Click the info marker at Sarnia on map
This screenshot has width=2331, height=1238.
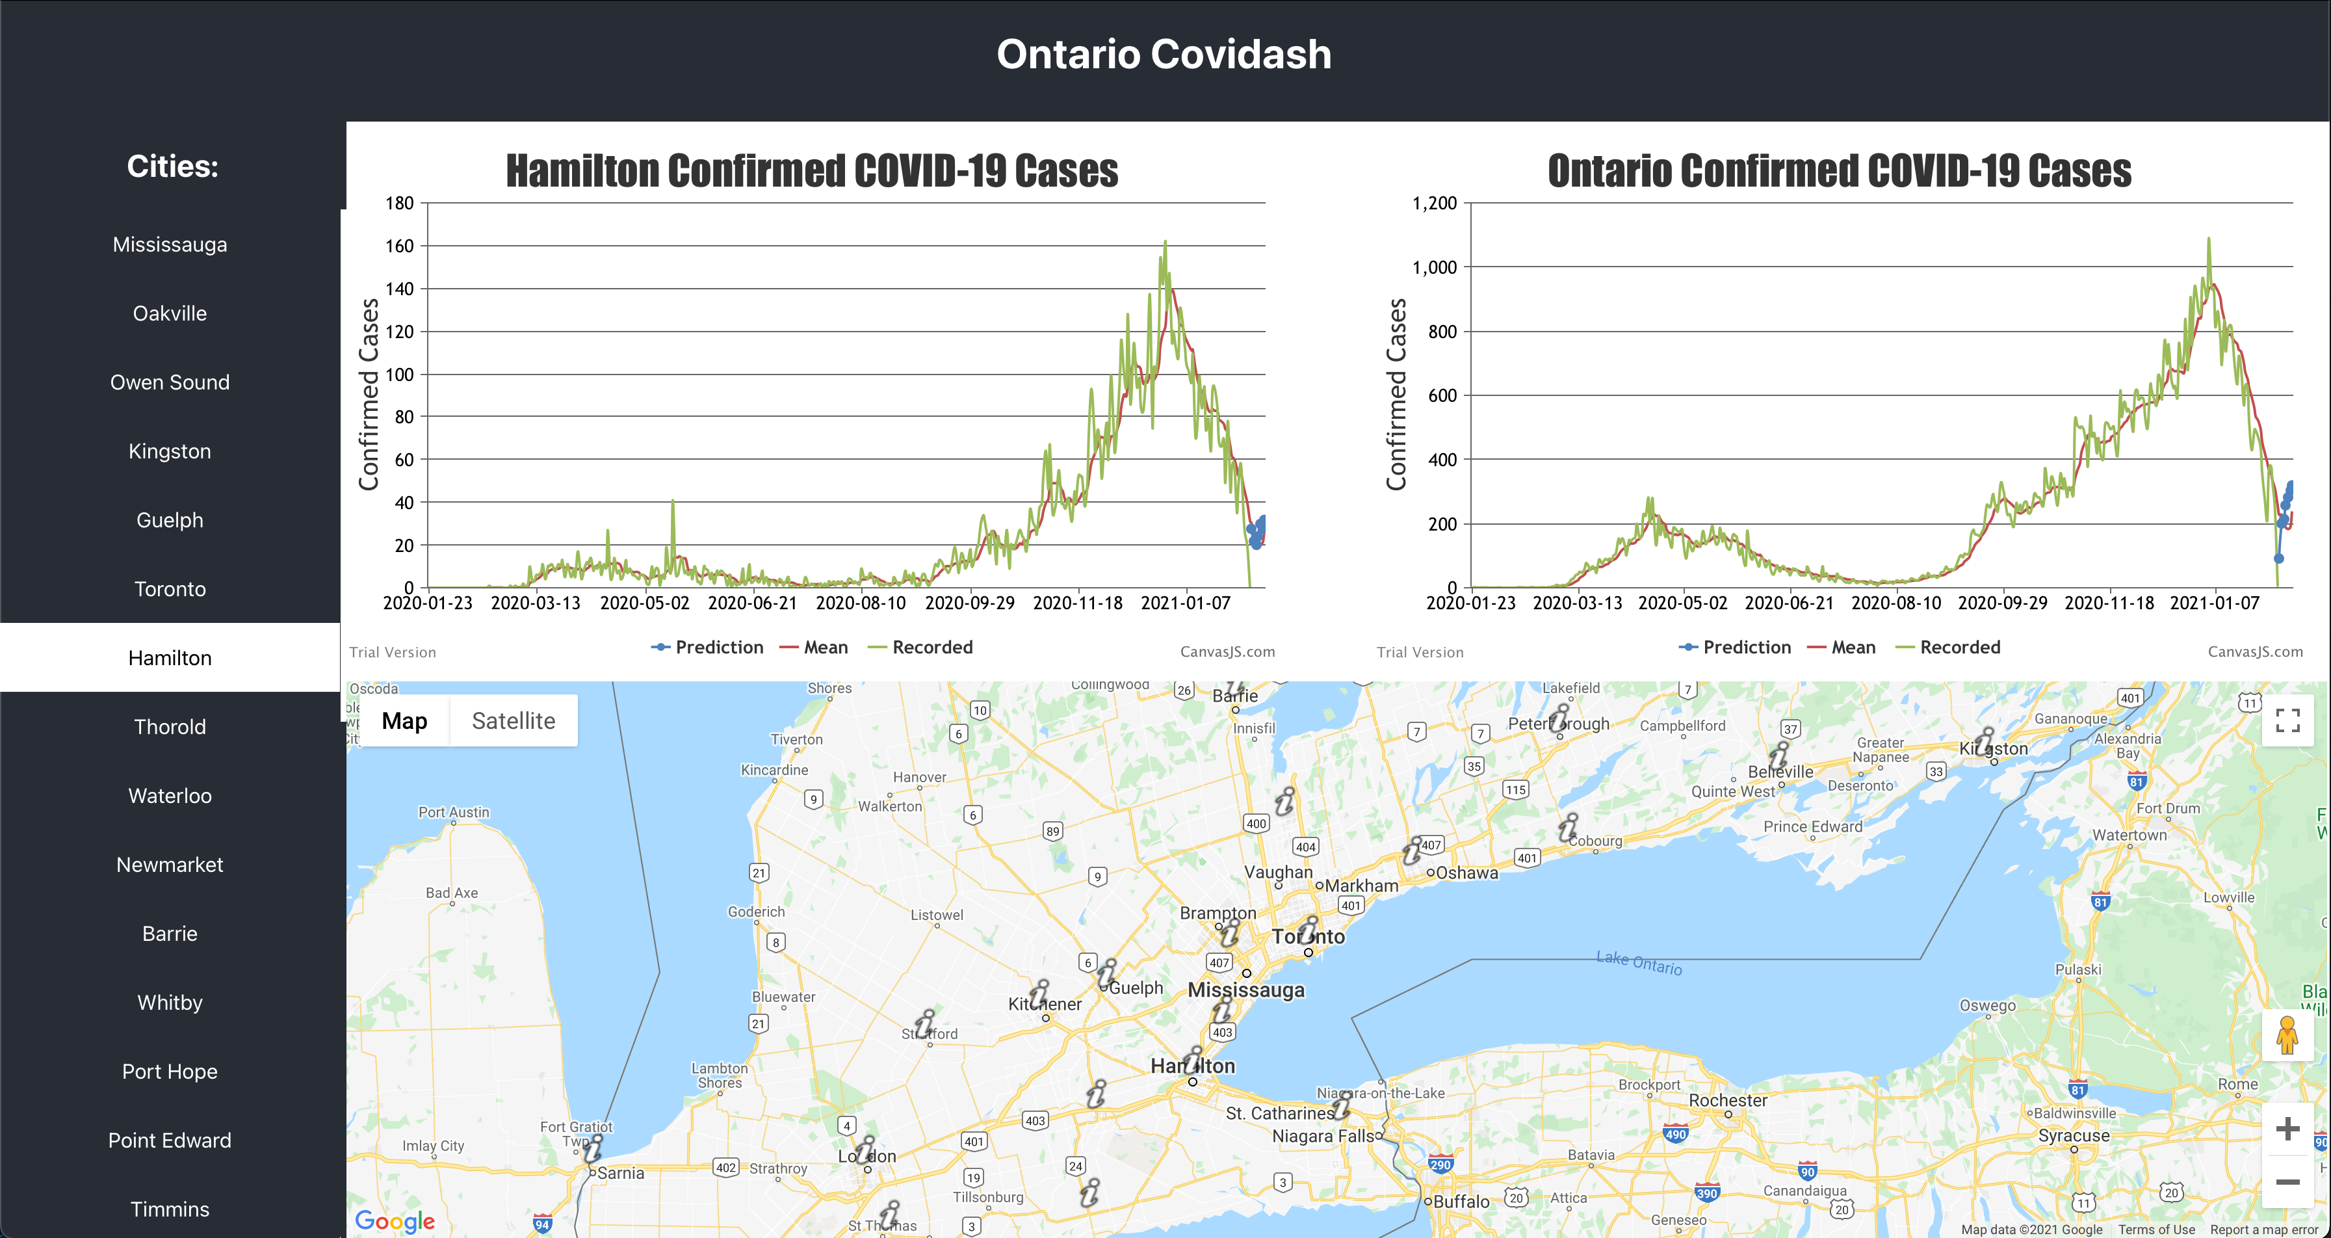click(593, 1150)
